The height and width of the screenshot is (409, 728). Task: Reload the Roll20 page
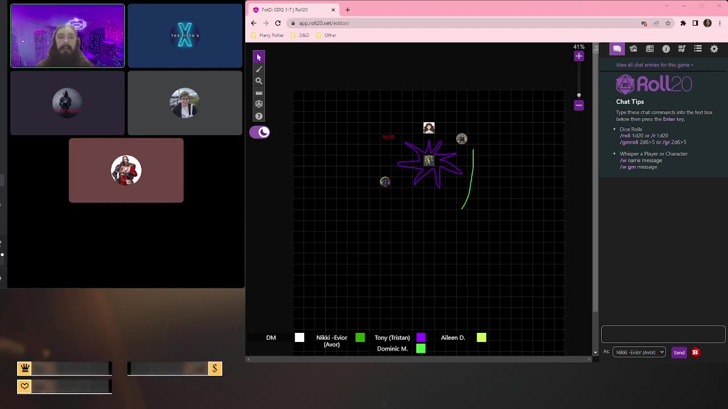click(278, 23)
